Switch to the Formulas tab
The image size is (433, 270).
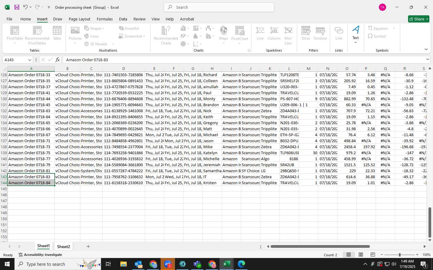point(105,19)
